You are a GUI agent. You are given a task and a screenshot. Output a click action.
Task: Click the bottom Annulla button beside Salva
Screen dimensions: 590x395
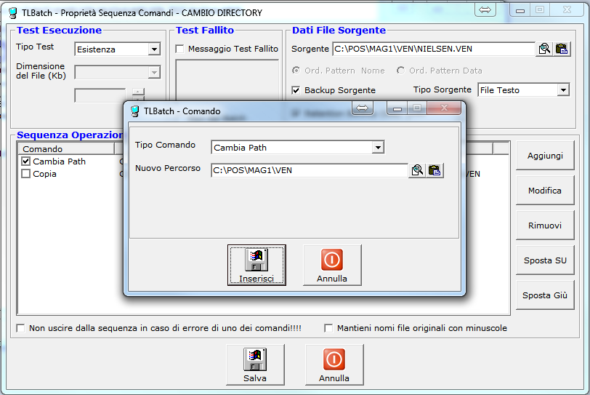pyautogui.click(x=334, y=364)
